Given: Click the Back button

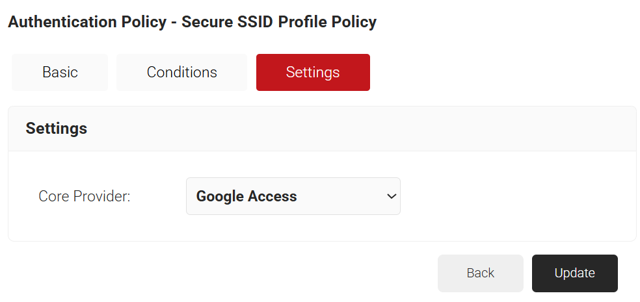Looking at the screenshot, I should point(480,273).
